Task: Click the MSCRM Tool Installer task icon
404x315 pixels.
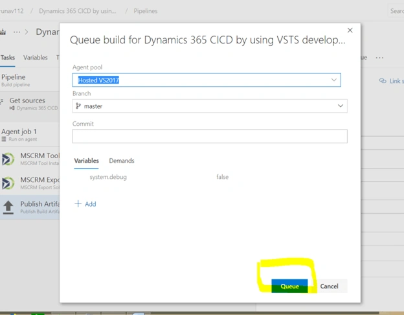Action: coord(8,159)
